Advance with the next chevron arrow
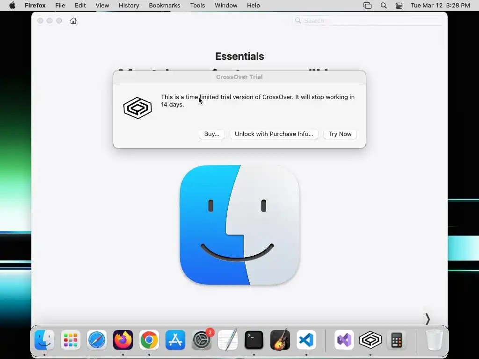 (x=428, y=319)
